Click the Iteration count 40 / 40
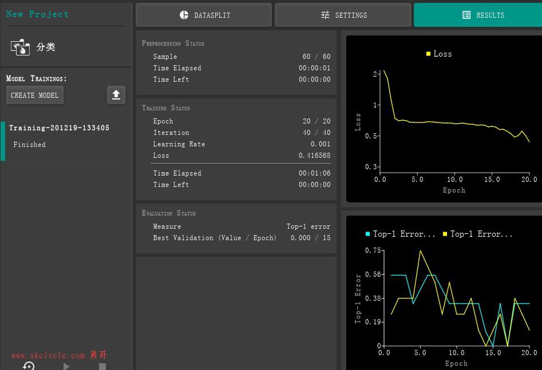The image size is (542, 370). pos(317,133)
